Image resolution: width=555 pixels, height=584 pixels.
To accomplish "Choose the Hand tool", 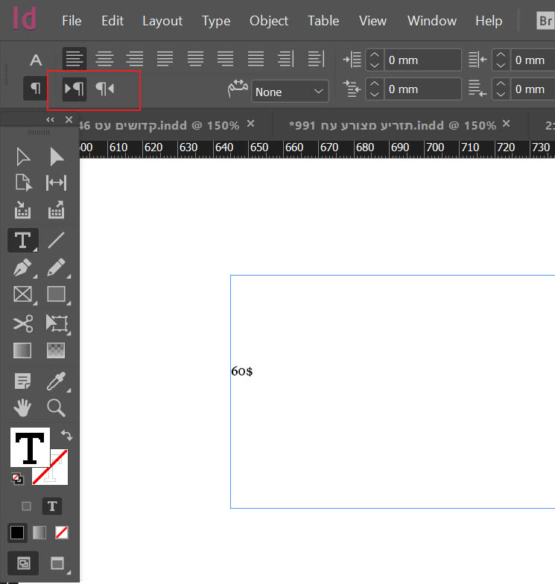I will pyautogui.click(x=22, y=407).
